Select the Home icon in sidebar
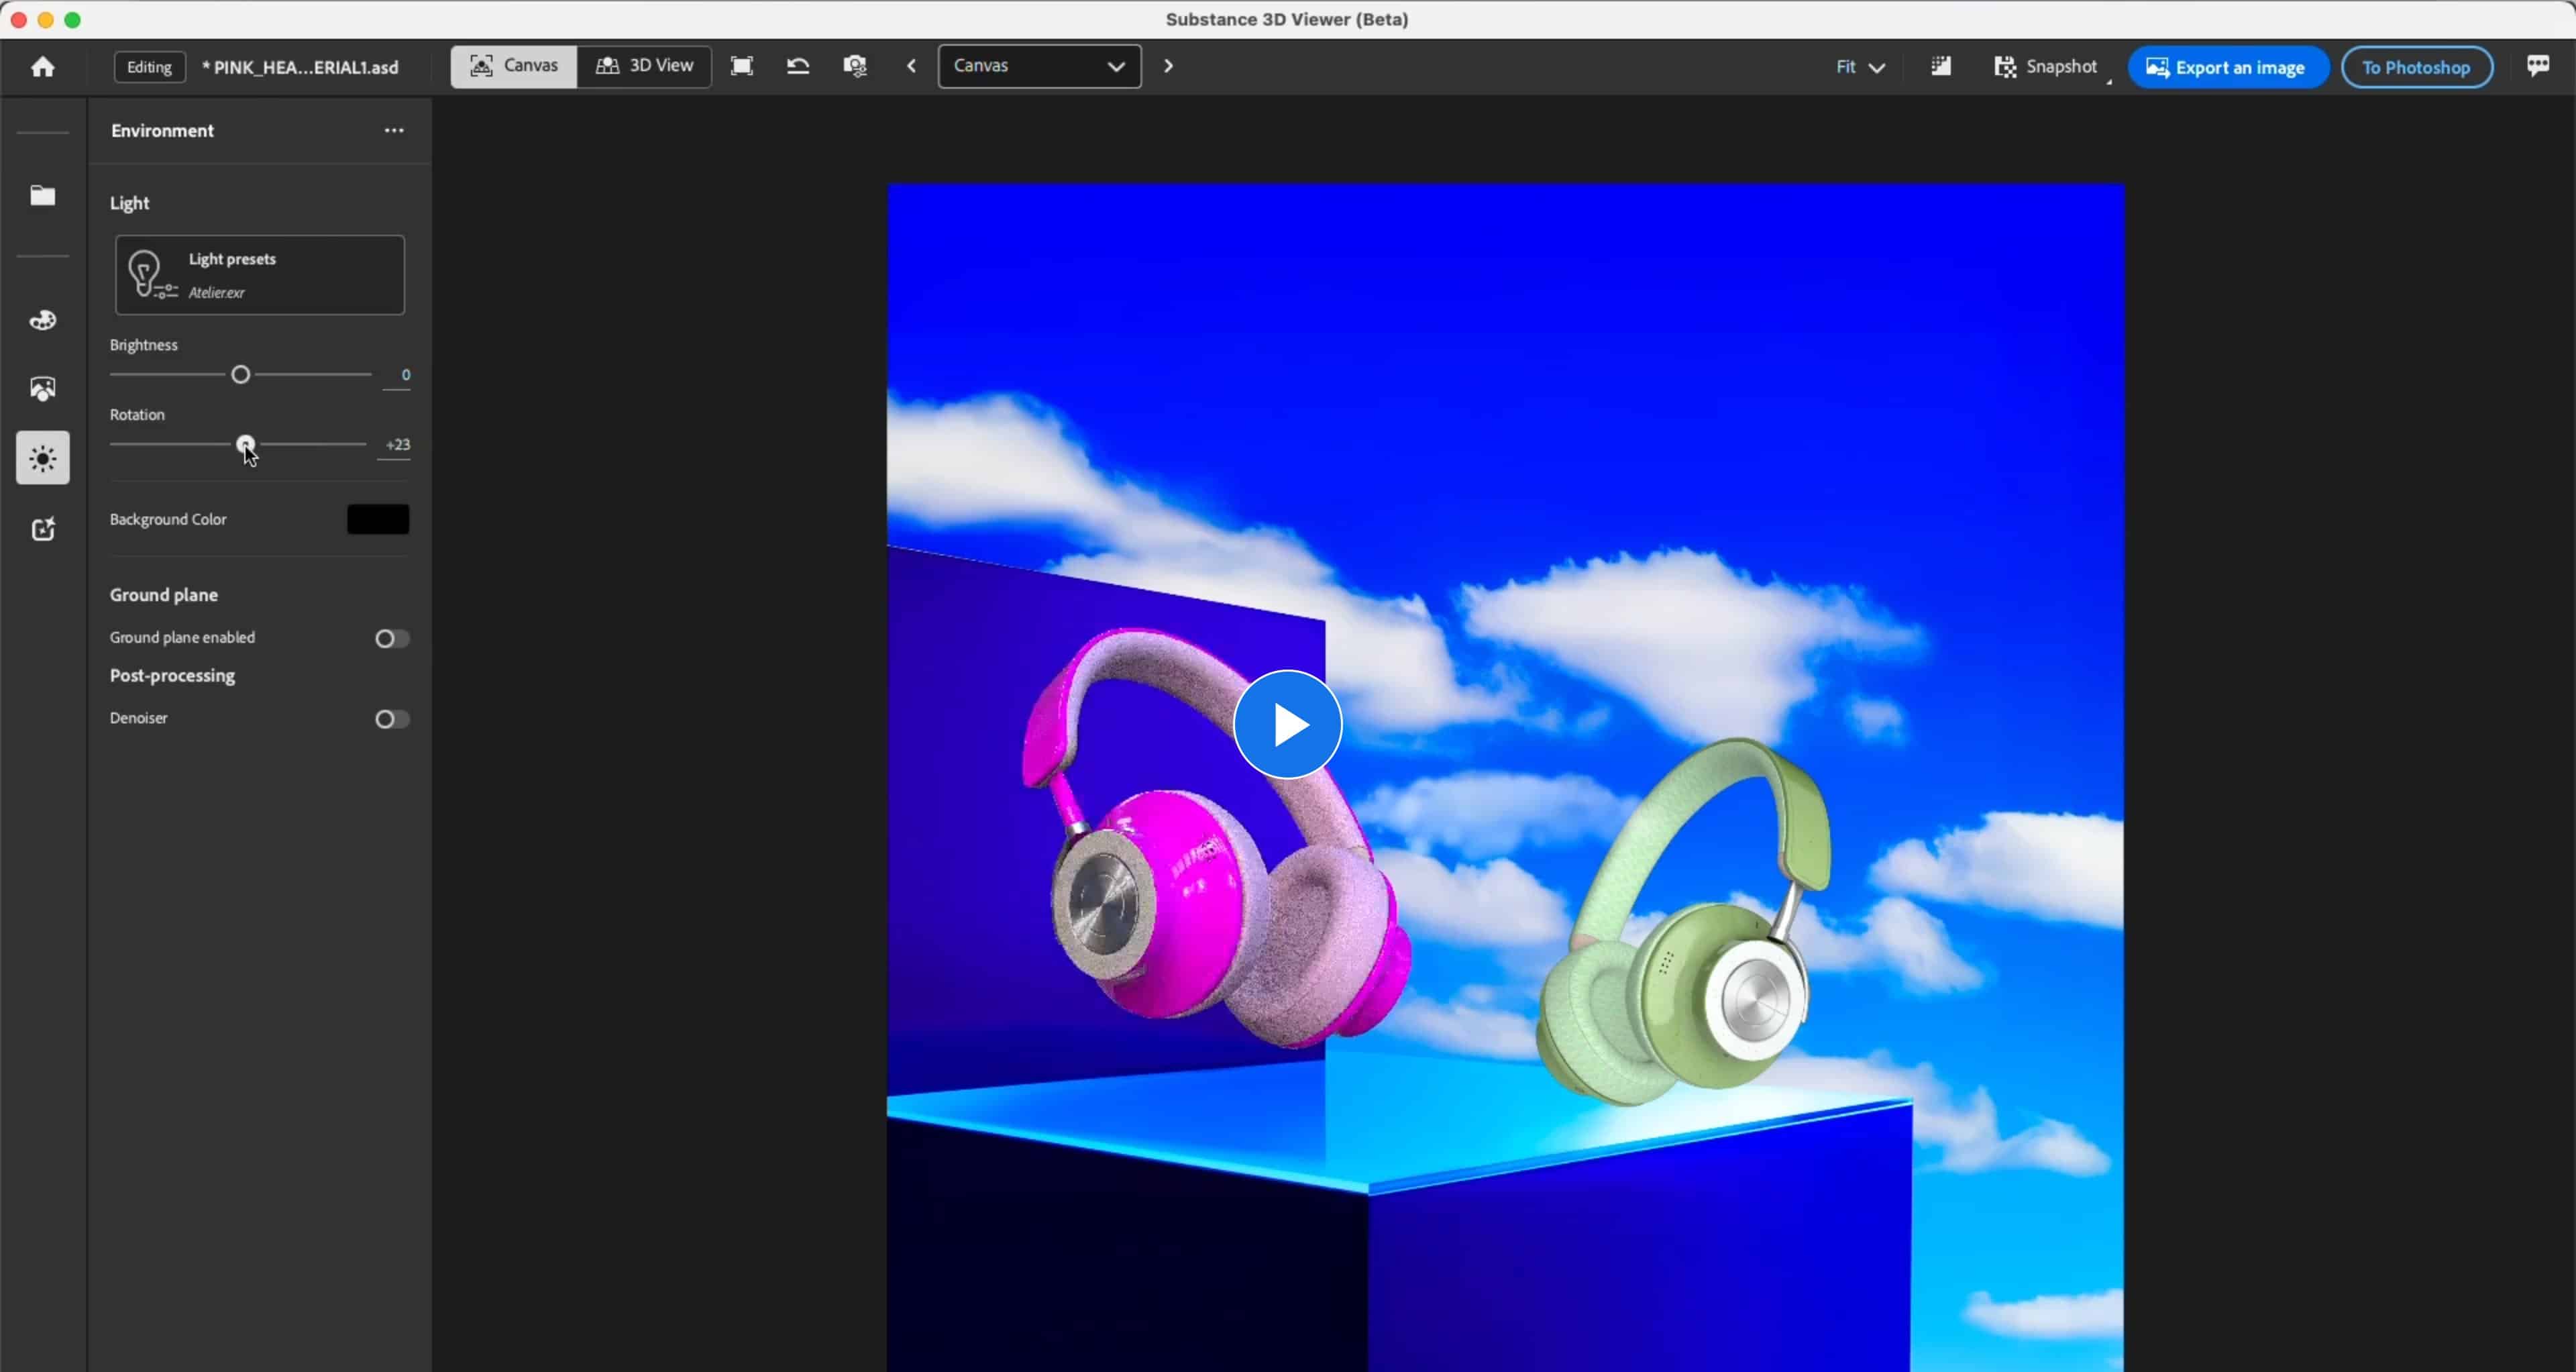Image resolution: width=2576 pixels, height=1372 pixels. 43,66
